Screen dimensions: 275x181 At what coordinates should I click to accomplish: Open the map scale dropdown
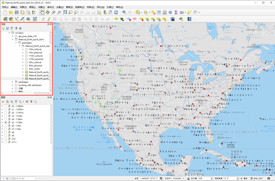coord(184,179)
